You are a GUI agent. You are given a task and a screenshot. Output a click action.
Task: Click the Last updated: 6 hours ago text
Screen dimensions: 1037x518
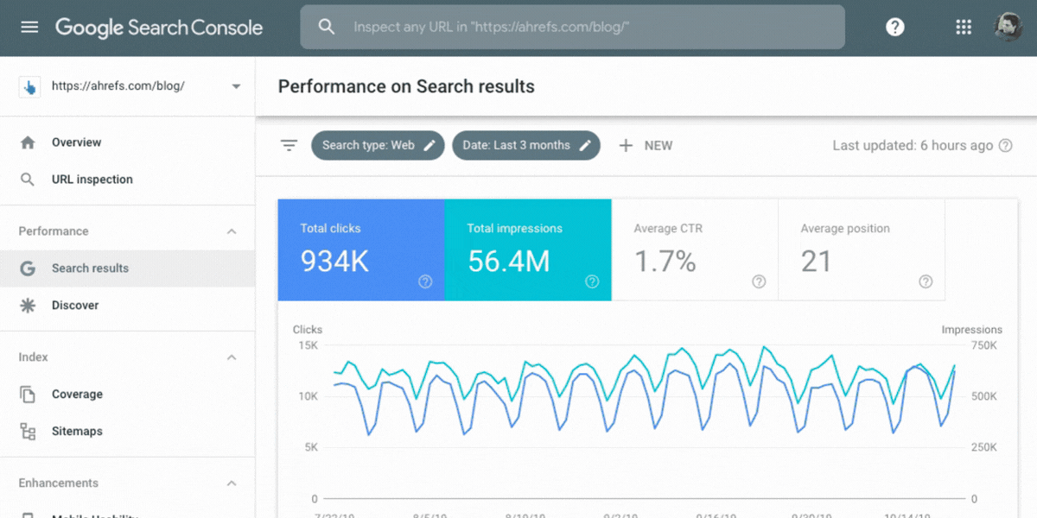coord(913,145)
